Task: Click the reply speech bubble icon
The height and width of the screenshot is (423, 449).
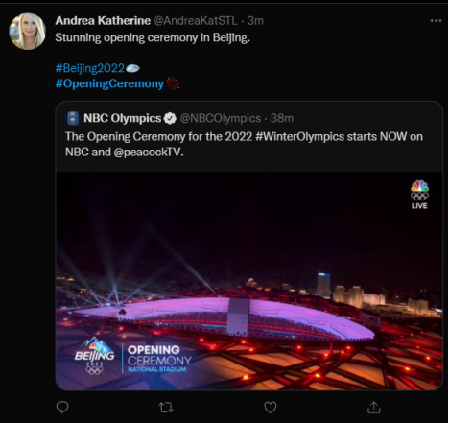Action: [x=62, y=407]
